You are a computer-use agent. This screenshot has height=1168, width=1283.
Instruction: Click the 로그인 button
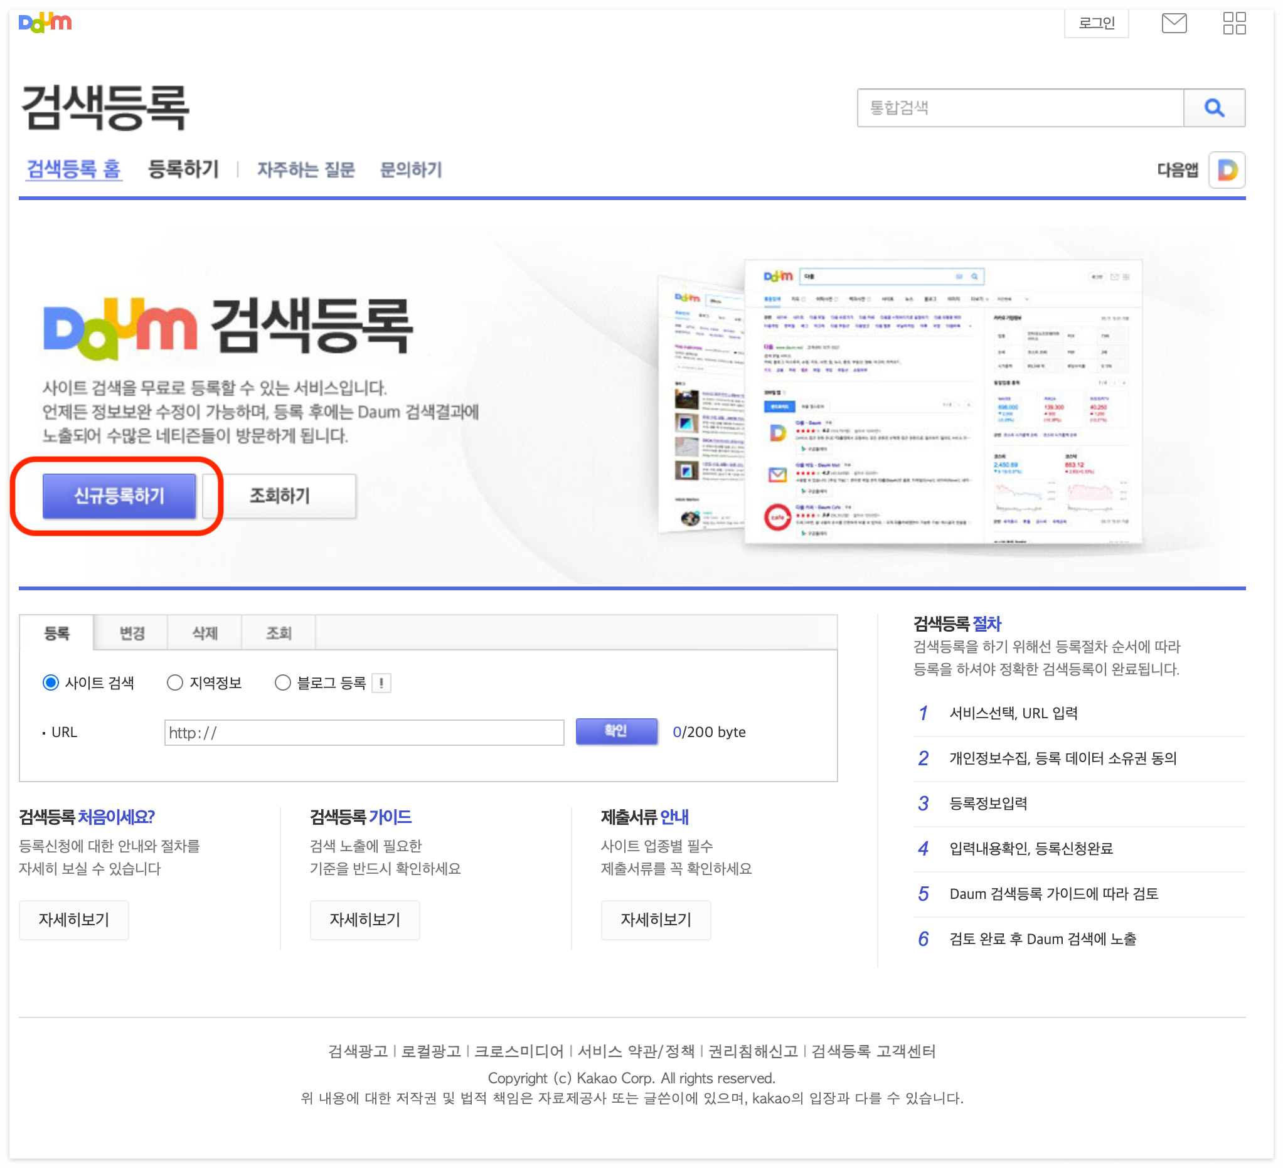coord(1096,24)
